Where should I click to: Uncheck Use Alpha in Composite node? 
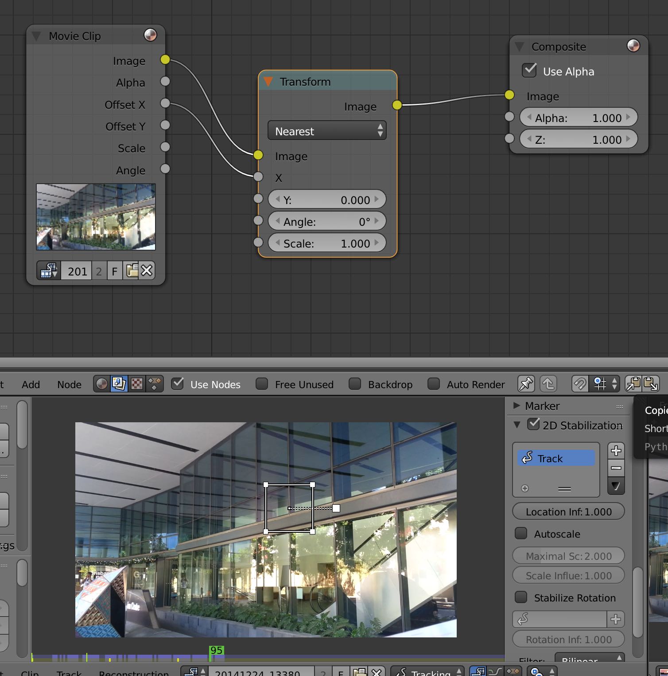click(x=529, y=70)
